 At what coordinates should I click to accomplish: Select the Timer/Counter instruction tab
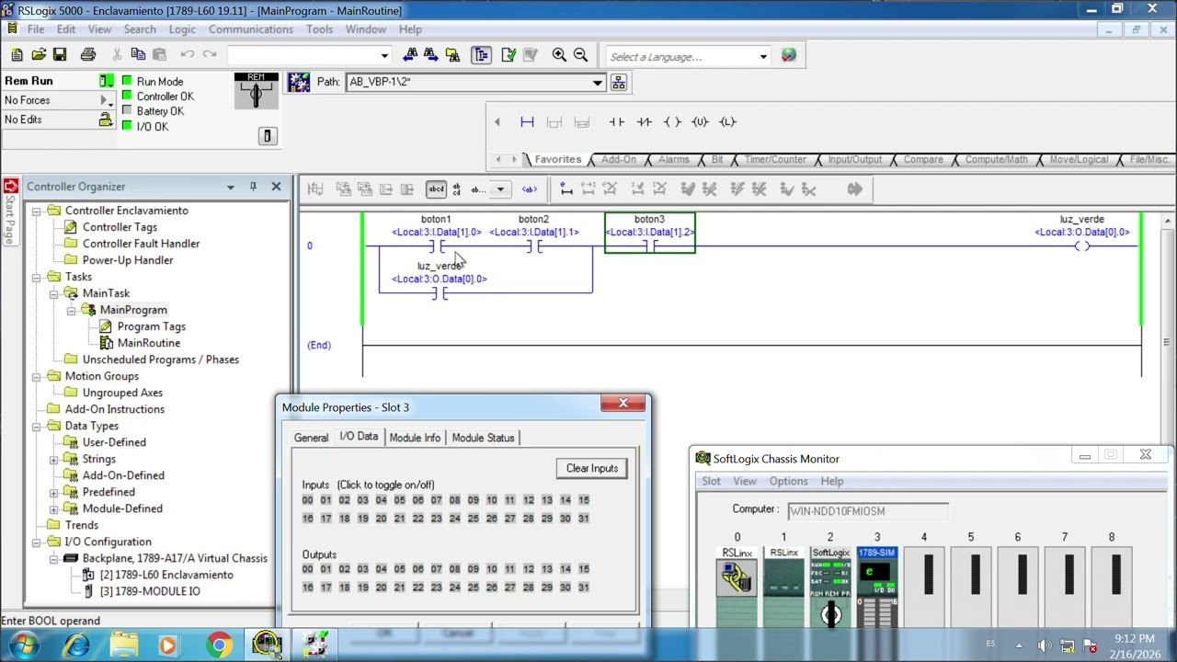coord(775,159)
